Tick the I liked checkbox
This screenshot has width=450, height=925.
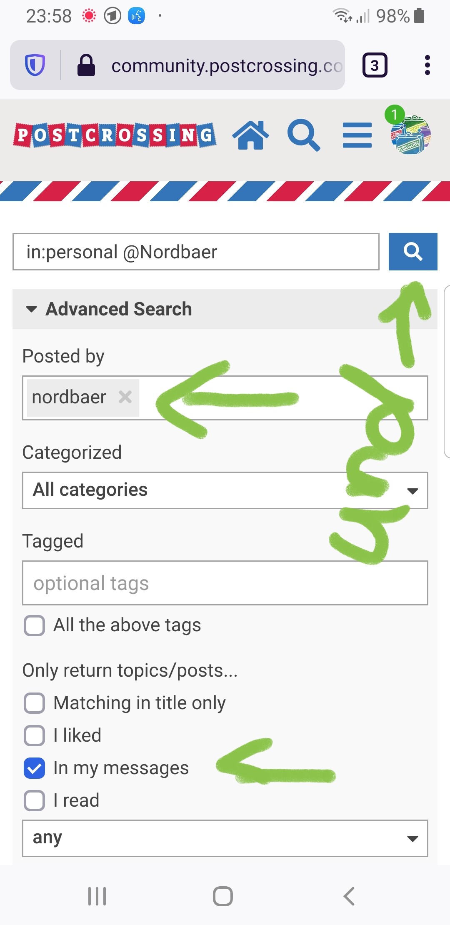pyautogui.click(x=35, y=736)
